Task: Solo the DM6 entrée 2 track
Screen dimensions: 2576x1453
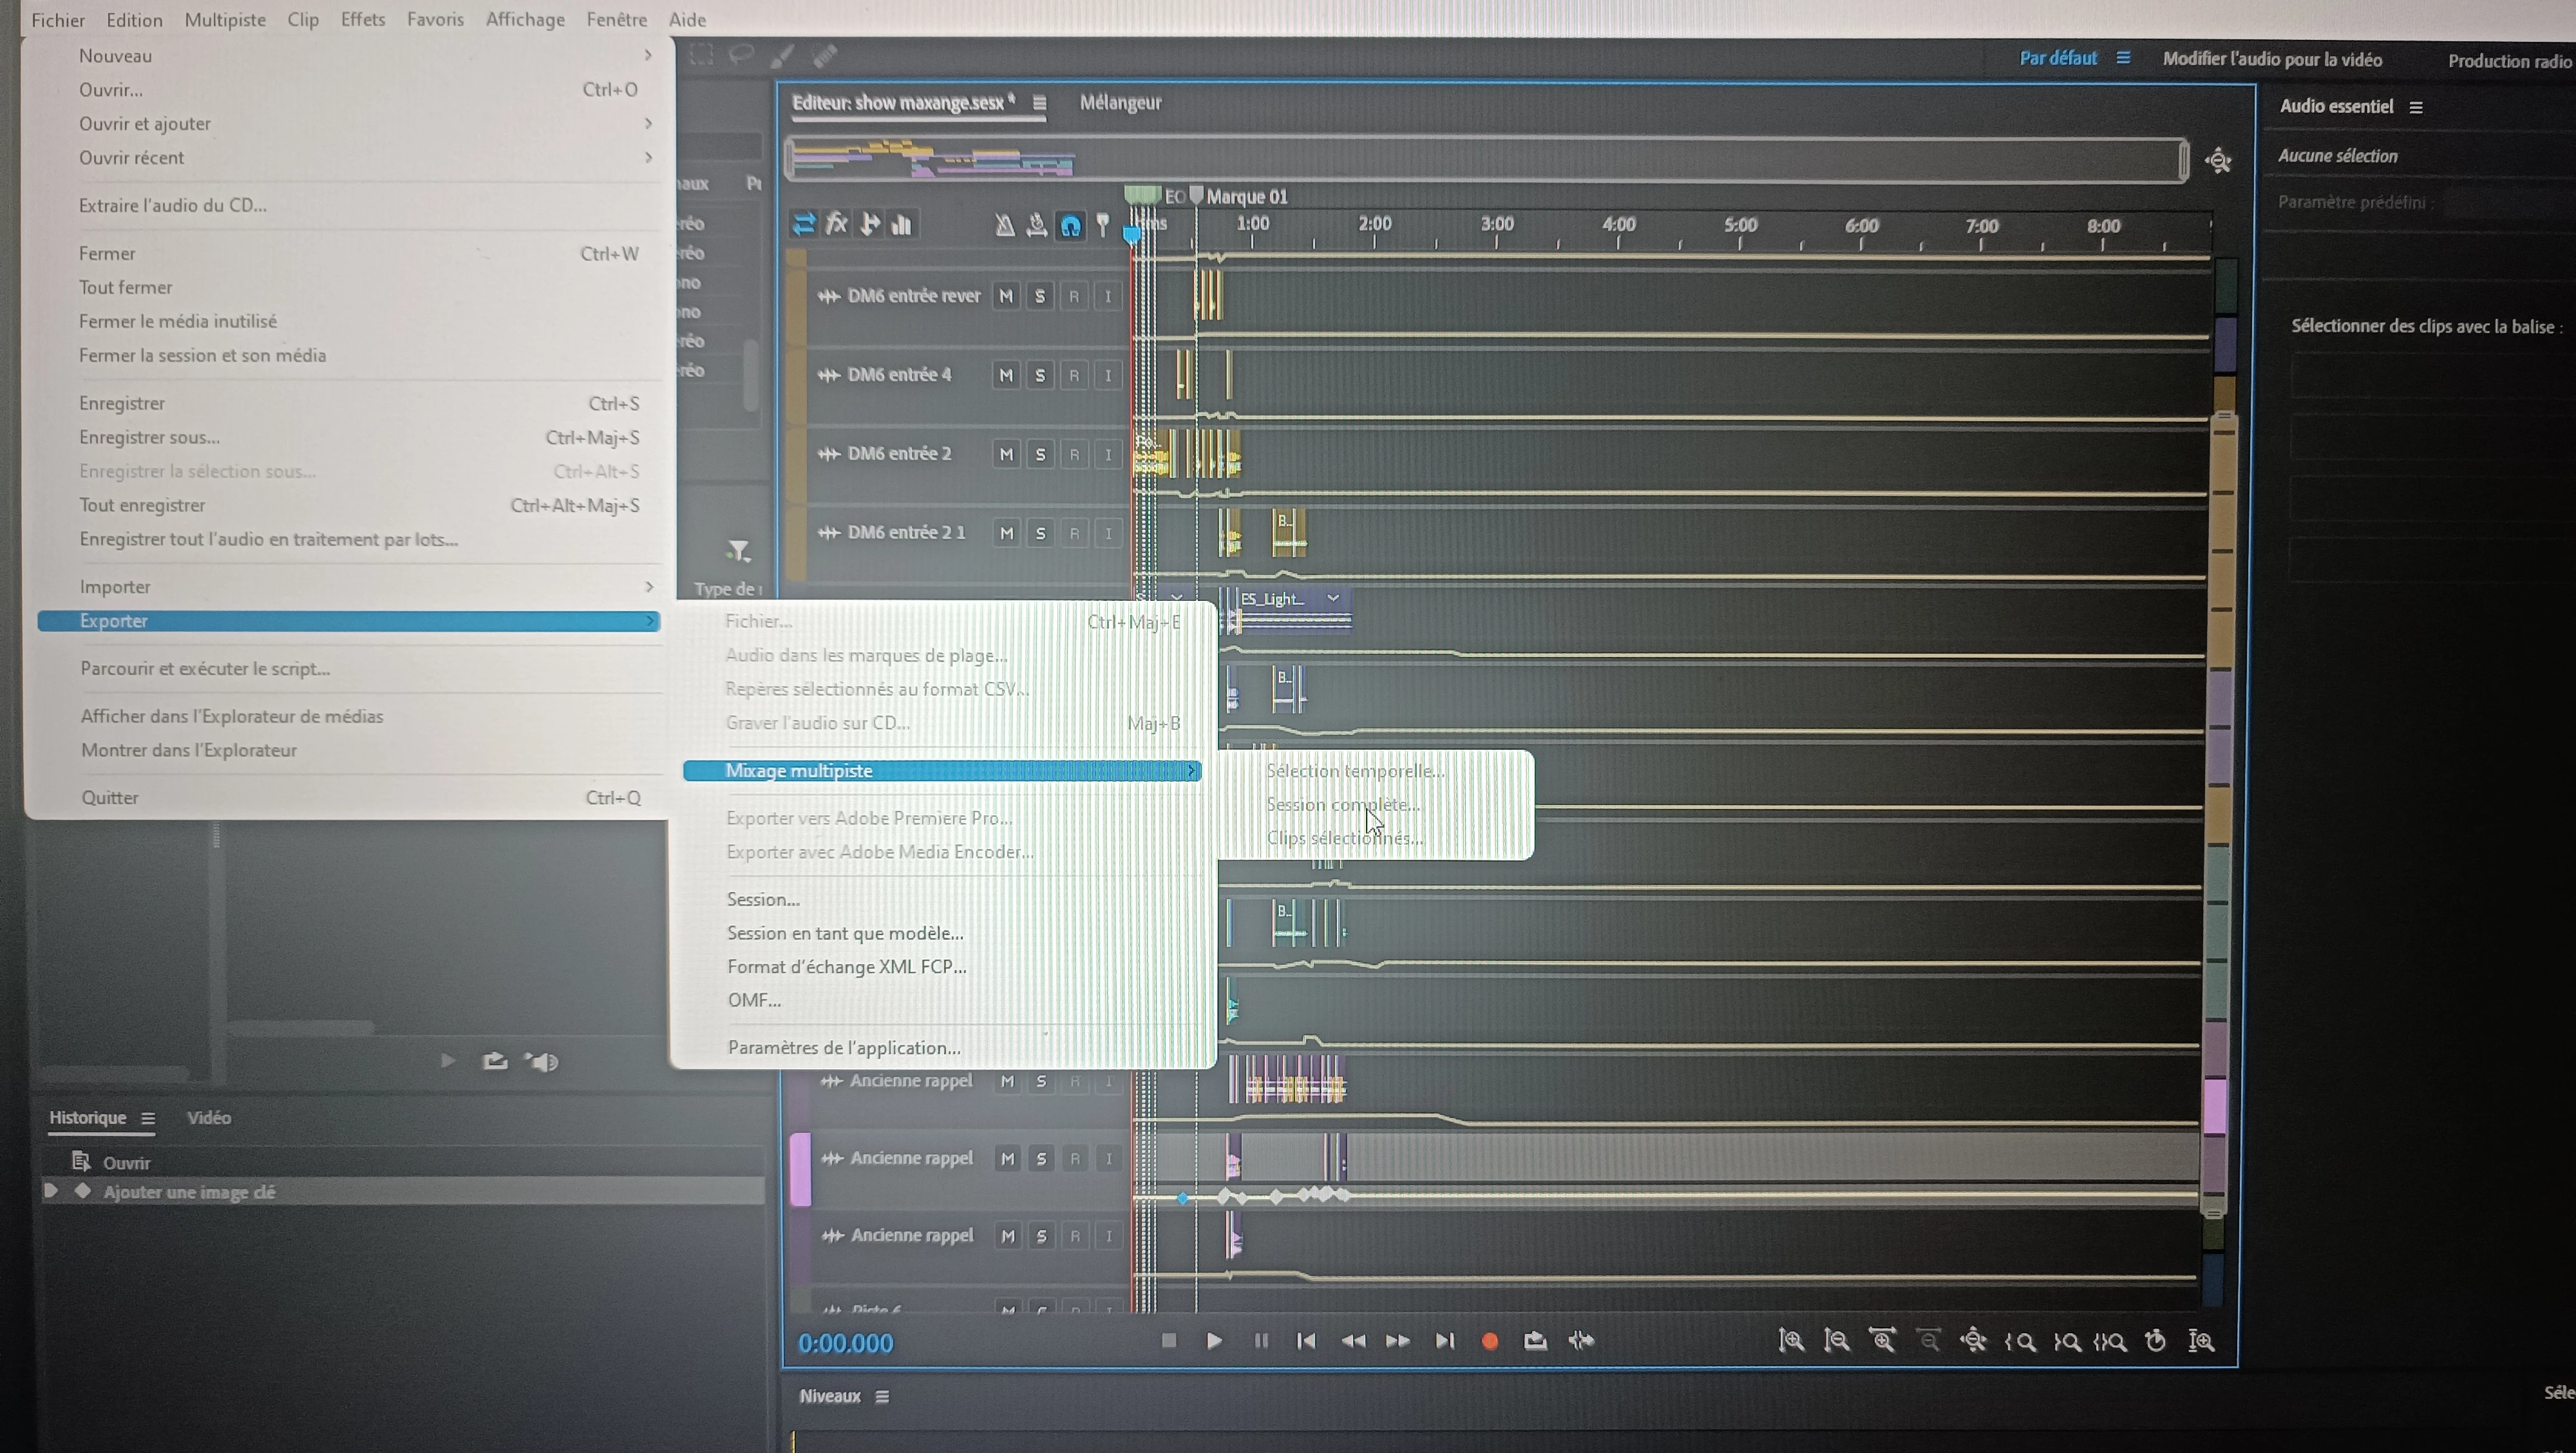Action: (x=1040, y=454)
